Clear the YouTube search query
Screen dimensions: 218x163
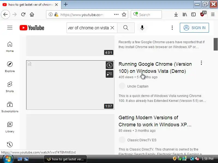pyautogui.click(x=112, y=28)
